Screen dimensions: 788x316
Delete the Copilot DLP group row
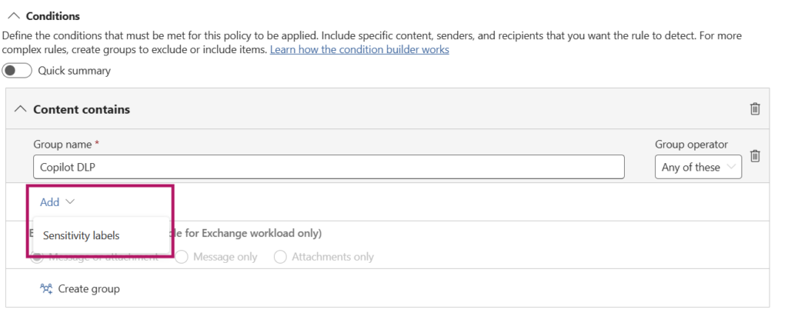coord(755,156)
